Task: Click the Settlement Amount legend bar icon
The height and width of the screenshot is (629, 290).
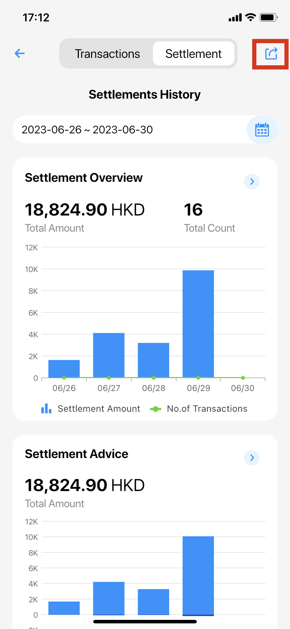Action: pyautogui.click(x=46, y=409)
